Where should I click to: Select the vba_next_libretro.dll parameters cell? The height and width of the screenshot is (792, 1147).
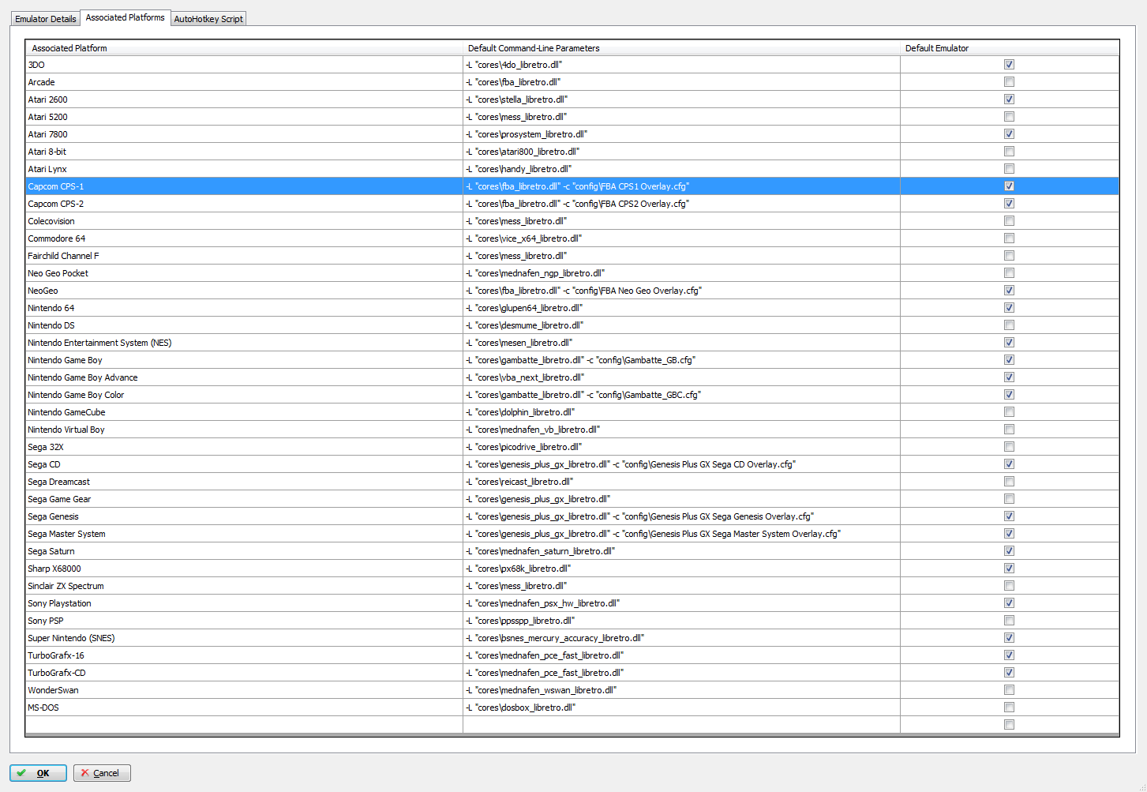click(681, 377)
